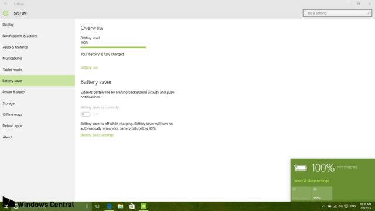Image resolution: width=375 pixels, height=211 pixels.
Task: Open the Battery use link
Action: point(89,67)
